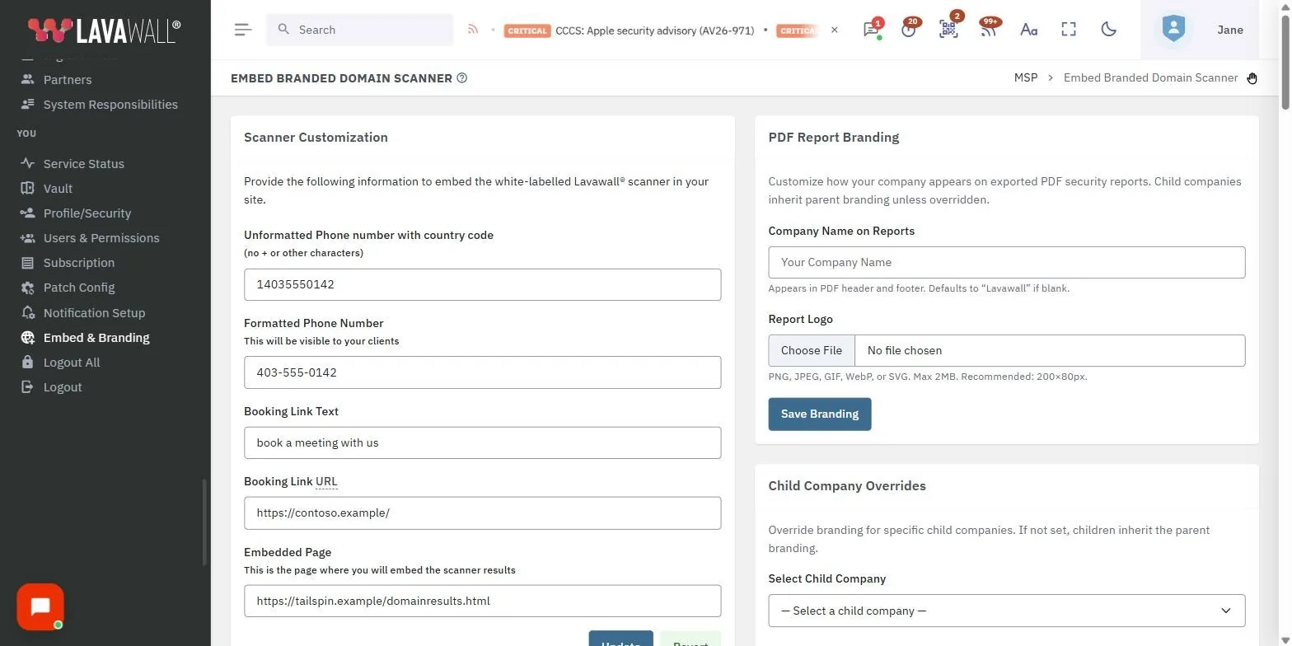
Task: Open the QR scan icon with badge 2
Action: click(948, 30)
